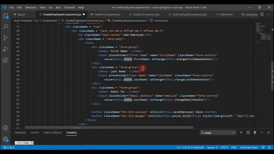
Task: Switch to the HeaderComponent.js tab
Action: (107, 15)
